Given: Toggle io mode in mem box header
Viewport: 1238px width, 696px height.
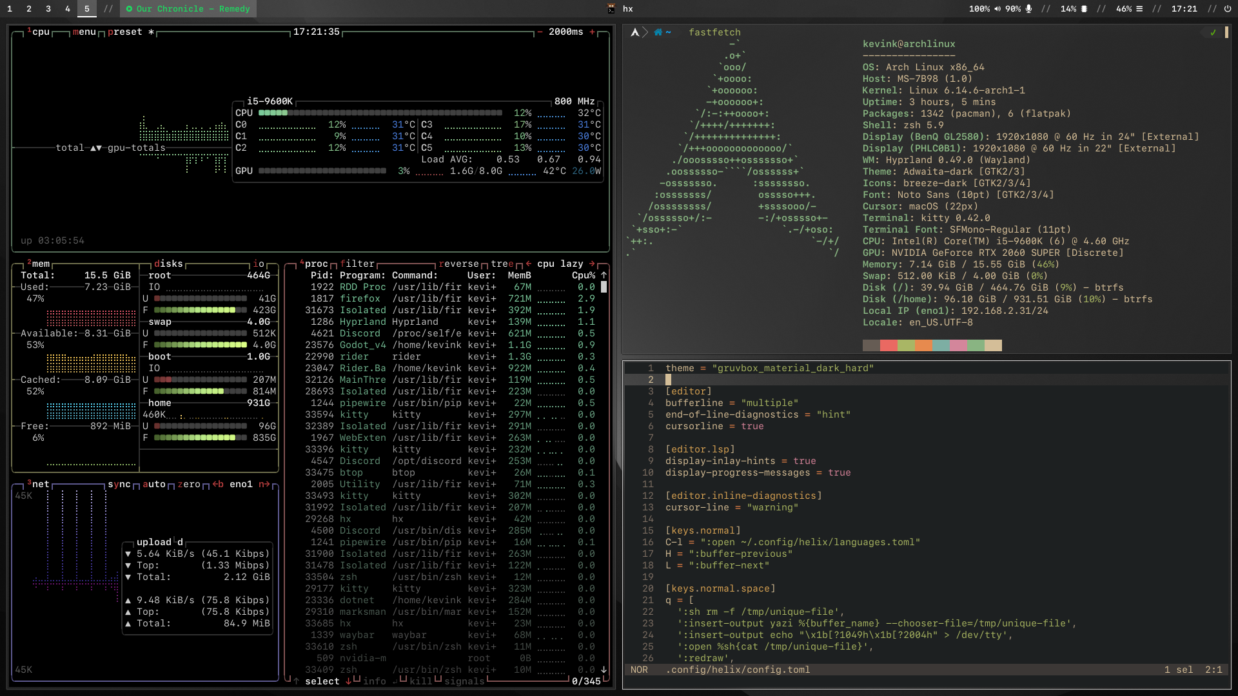Looking at the screenshot, I should (259, 264).
